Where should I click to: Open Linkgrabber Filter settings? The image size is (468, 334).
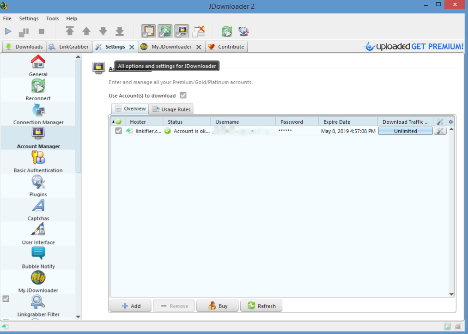(x=38, y=306)
